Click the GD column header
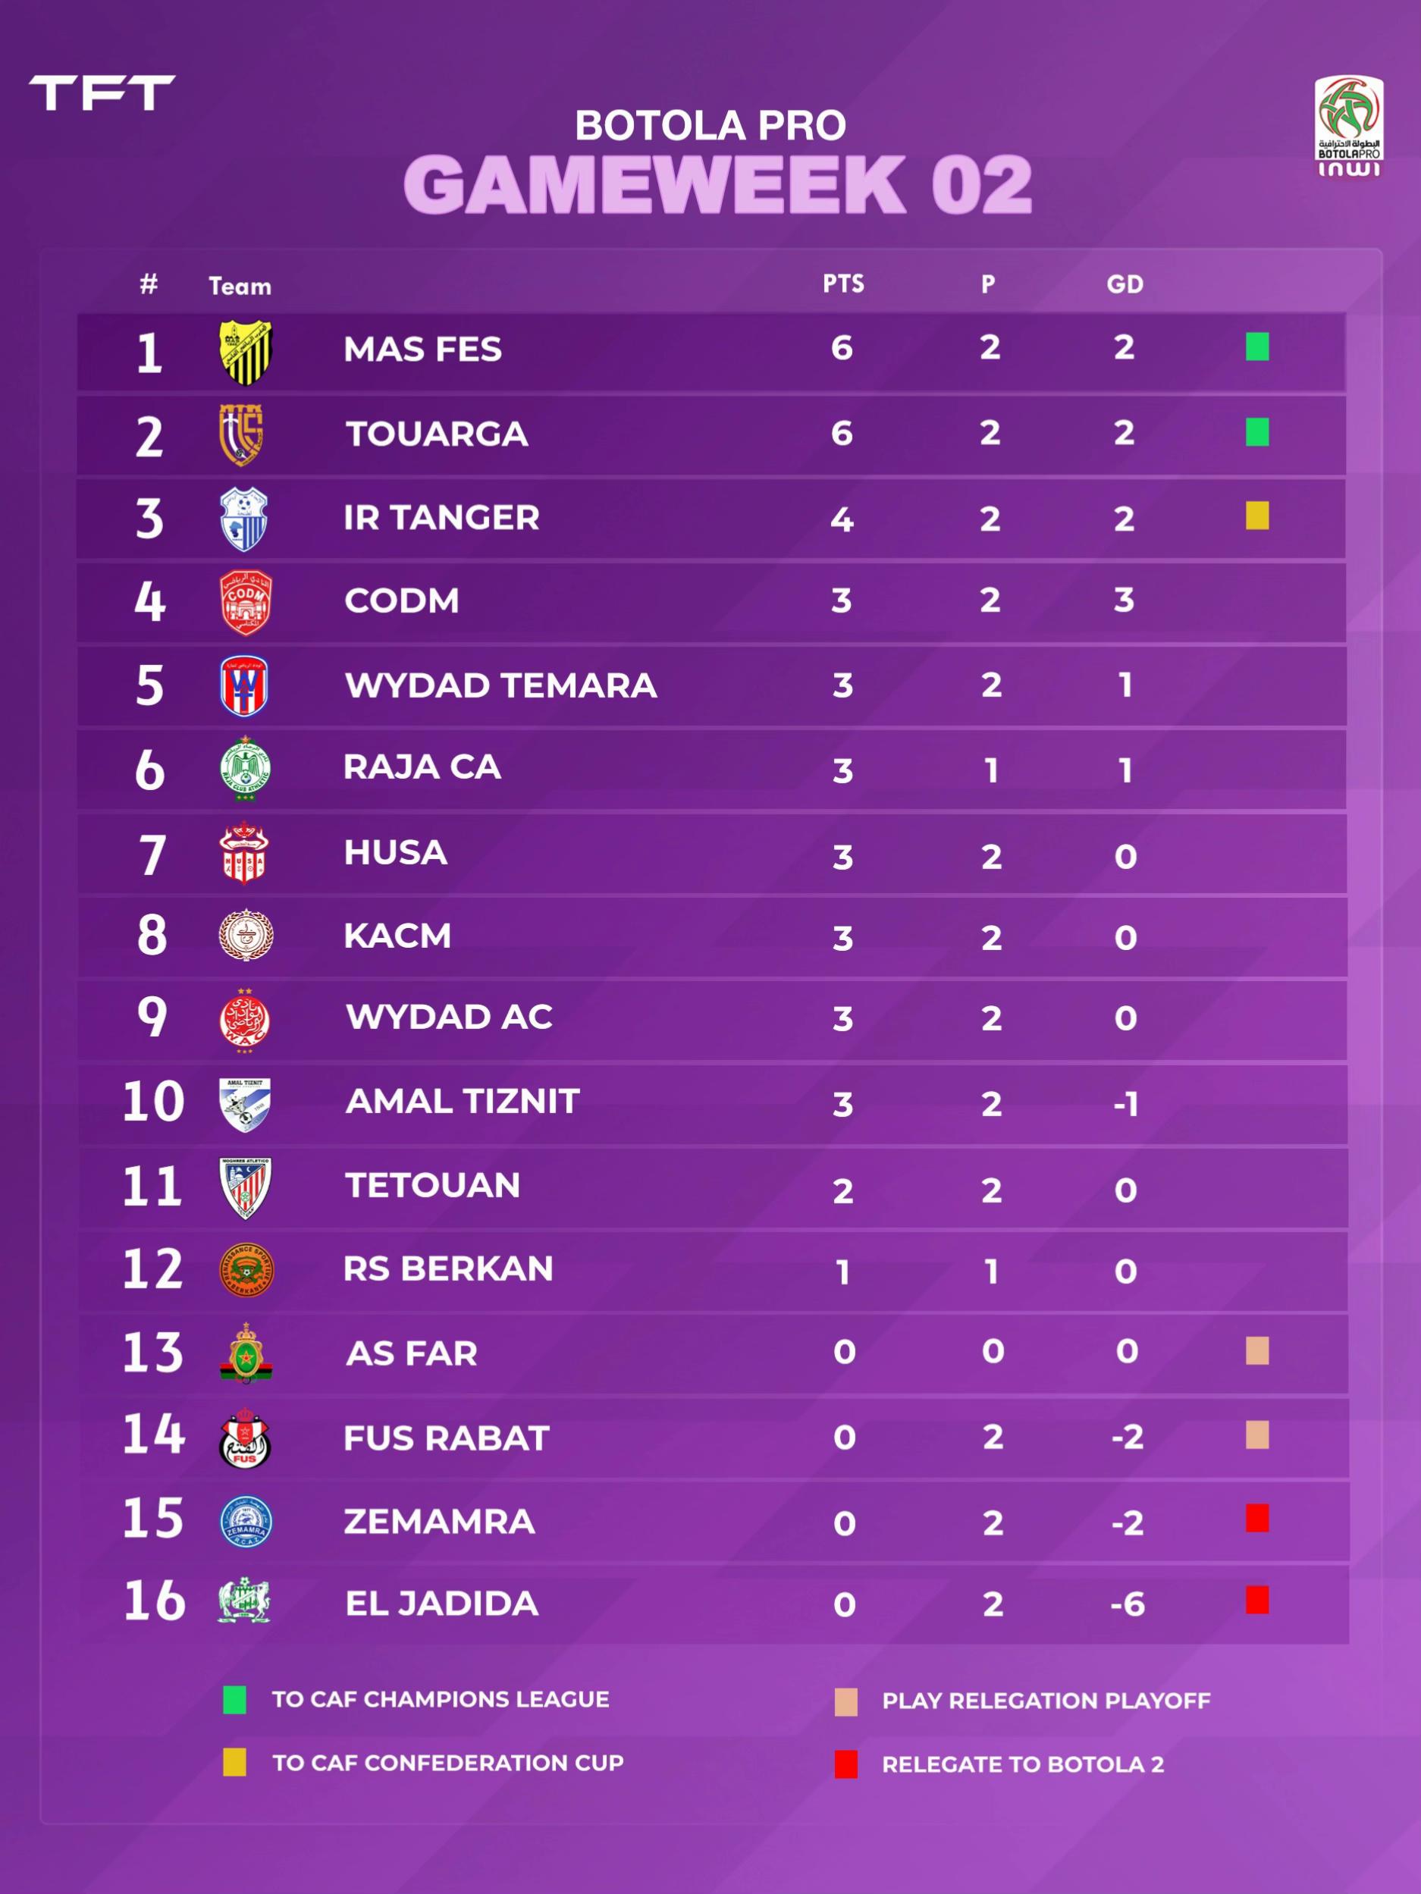Screen dimensions: 1421x1894 [1125, 284]
